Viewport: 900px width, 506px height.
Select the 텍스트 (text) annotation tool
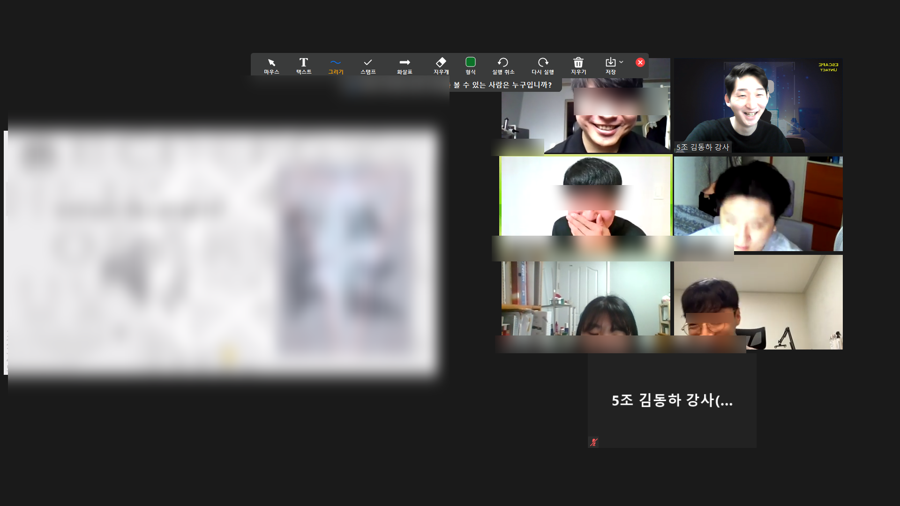point(304,66)
